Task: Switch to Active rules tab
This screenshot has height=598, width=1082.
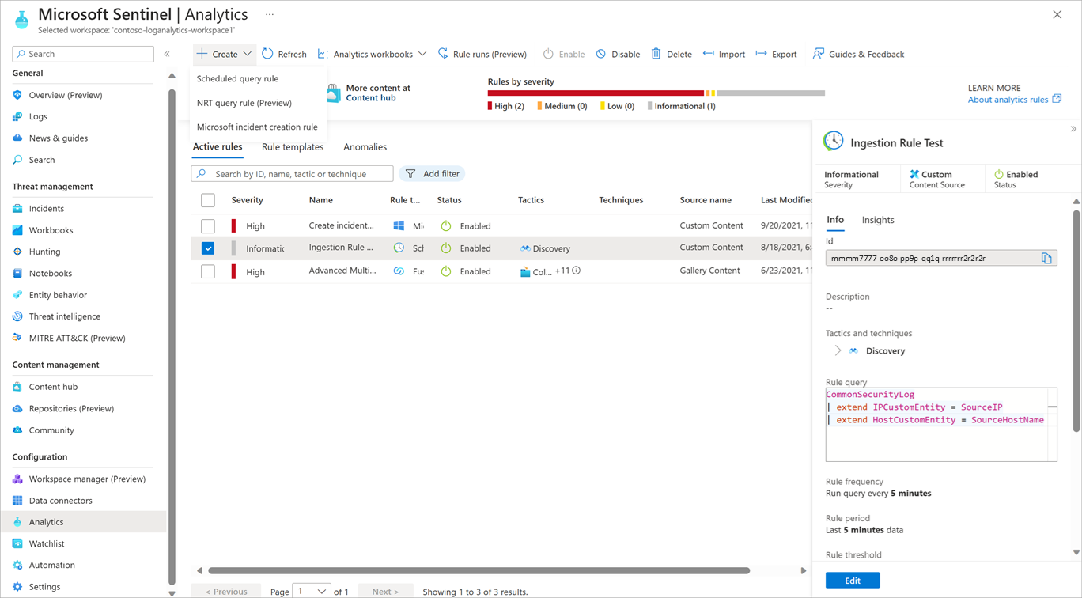Action: tap(218, 147)
